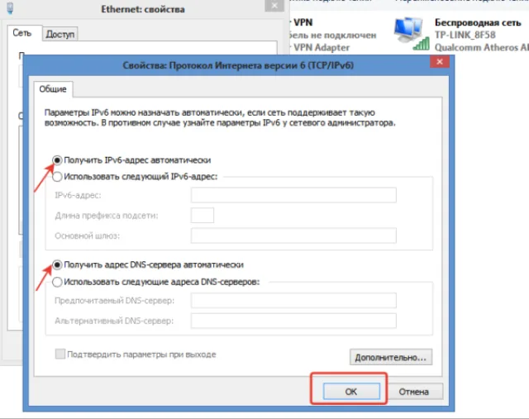Click the VPN connection title
Viewport: 529px width, 419px height.
(x=303, y=22)
